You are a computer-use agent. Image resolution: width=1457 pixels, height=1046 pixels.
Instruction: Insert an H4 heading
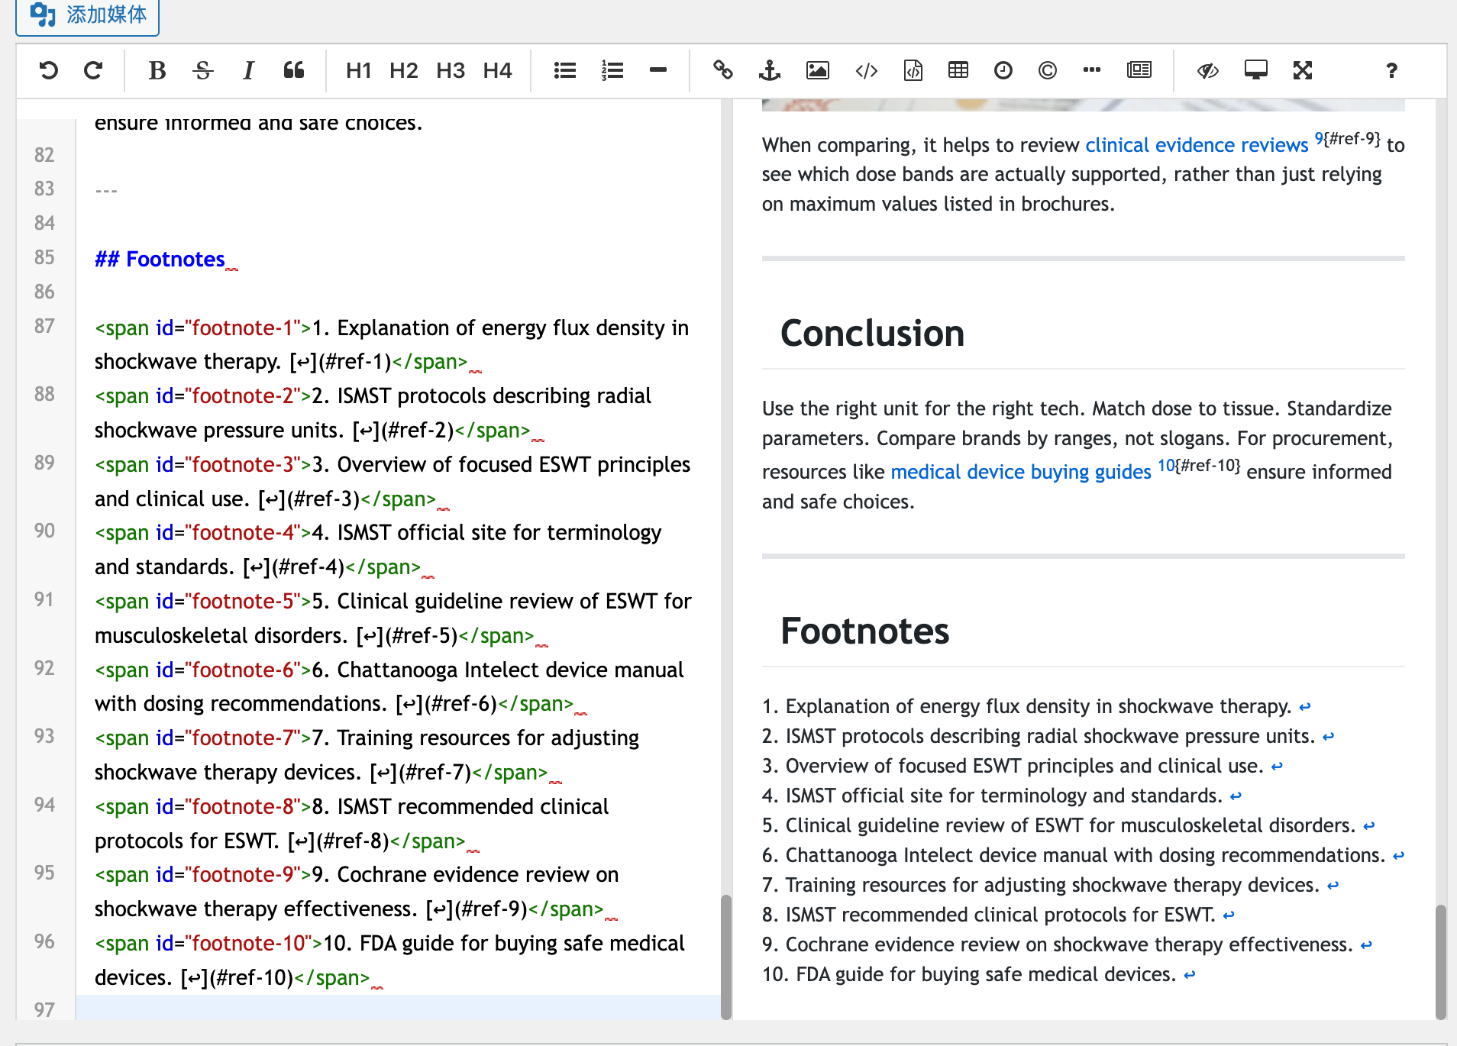click(x=497, y=71)
